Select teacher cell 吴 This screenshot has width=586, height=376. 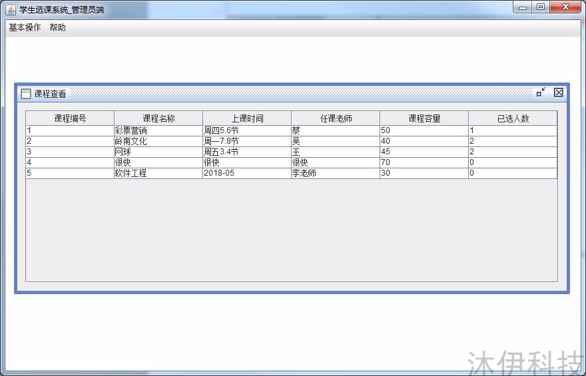click(336, 141)
